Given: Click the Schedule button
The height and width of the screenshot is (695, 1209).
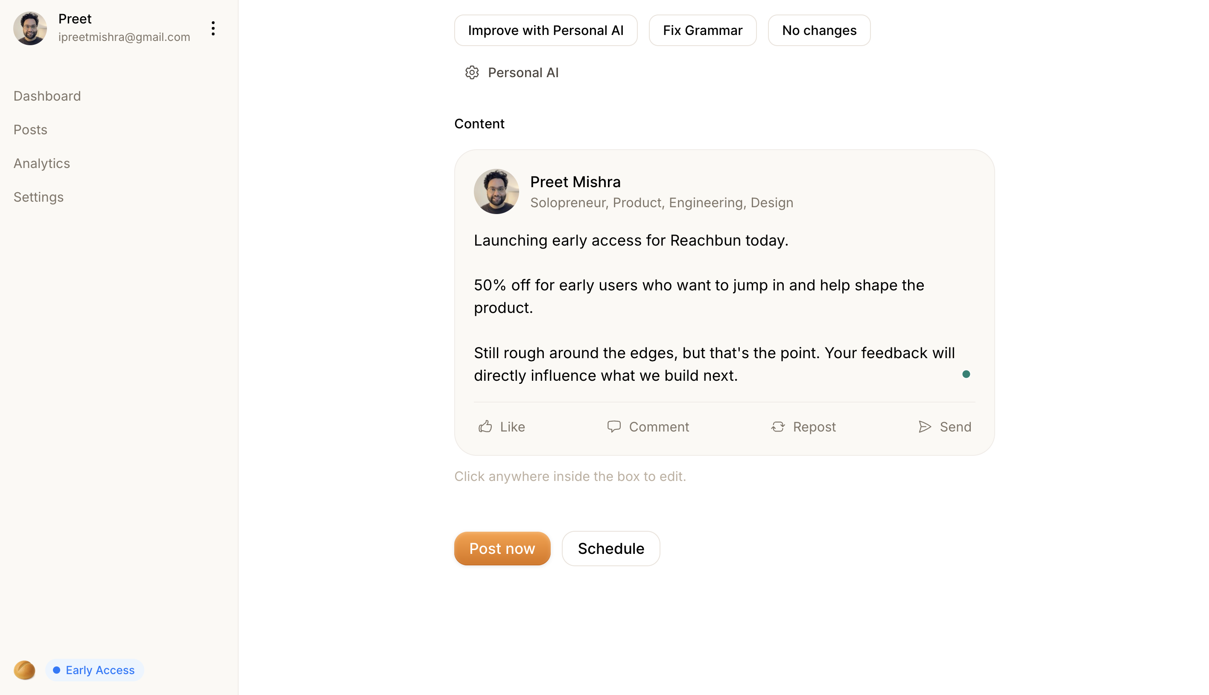Looking at the screenshot, I should coord(611,548).
